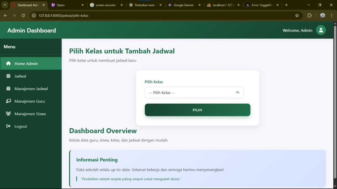Open the browser Extensions puzzle icon

tap(309, 15)
